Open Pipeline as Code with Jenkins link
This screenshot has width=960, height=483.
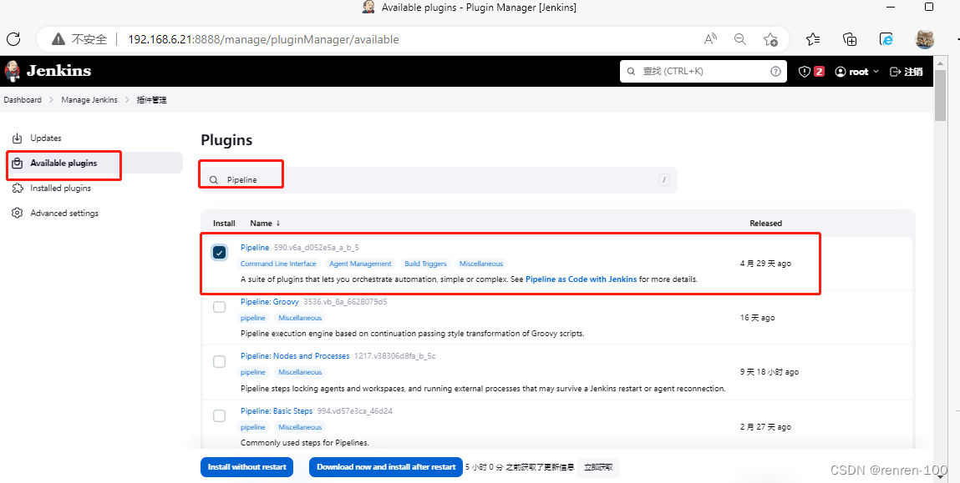pos(581,279)
